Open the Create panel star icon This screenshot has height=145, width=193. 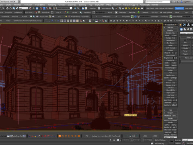tap(181, 25)
